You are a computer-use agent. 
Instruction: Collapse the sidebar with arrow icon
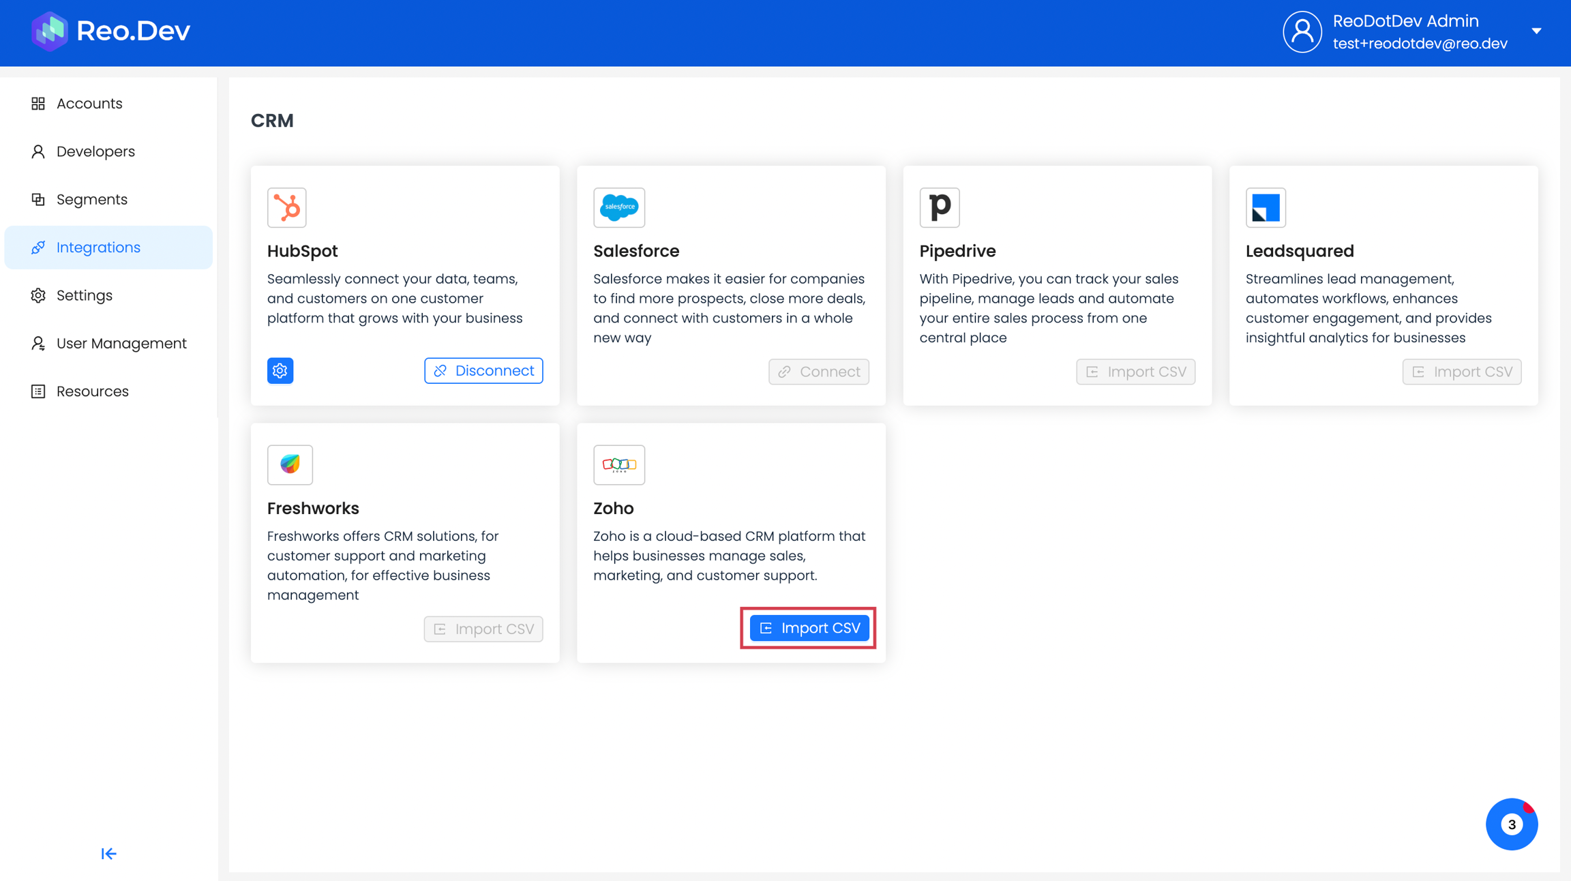(x=108, y=854)
